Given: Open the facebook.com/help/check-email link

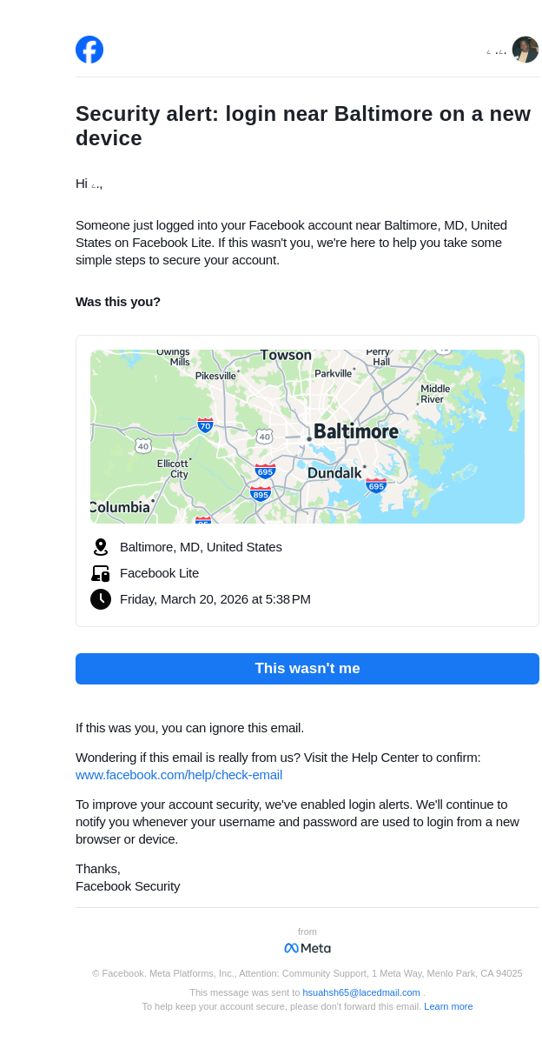Looking at the screenshot, I should pos(179,775).
